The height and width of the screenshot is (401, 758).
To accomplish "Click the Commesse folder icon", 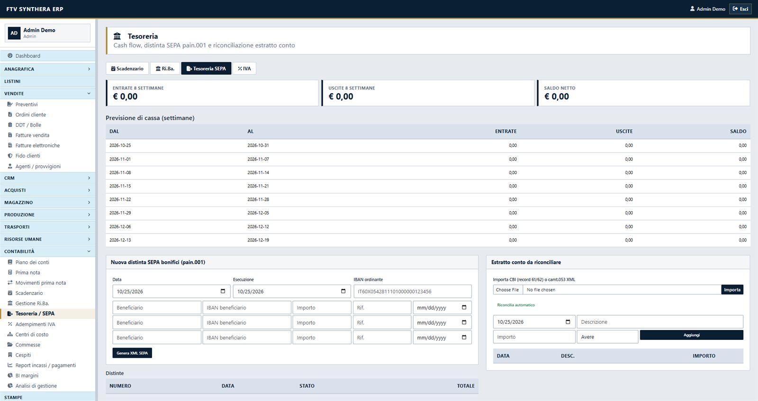I will click(10, 345).
